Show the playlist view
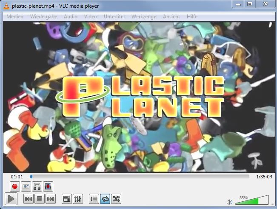 click(94, 199)
